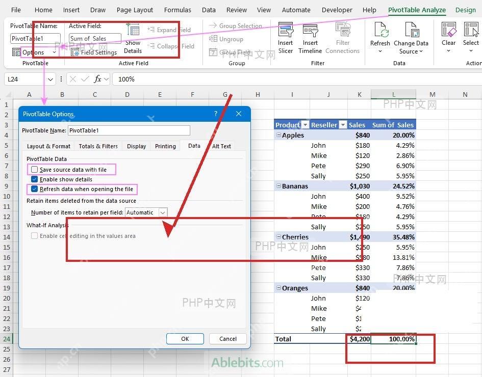Click the dialog help question mark
This screenshot has width=482, height=377.
(x=216, y=114)
